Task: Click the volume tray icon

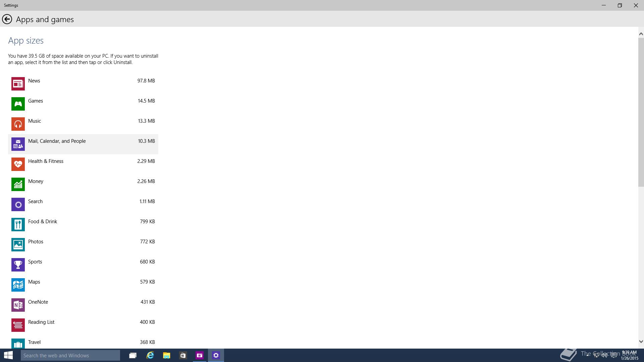Action: point(604,355)
